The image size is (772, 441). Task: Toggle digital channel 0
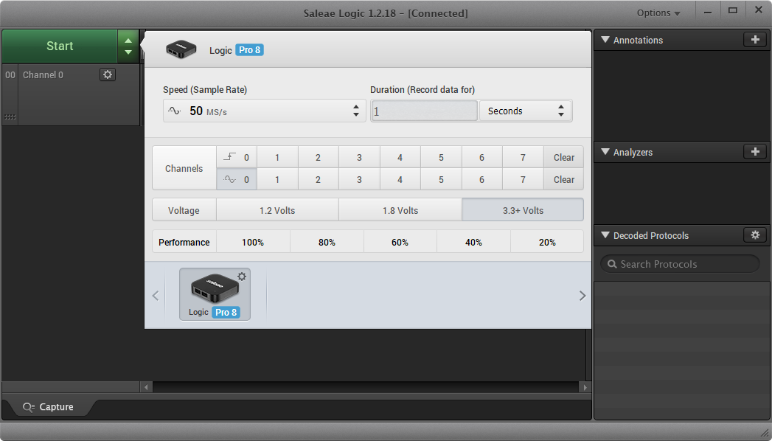(x=237, y=157)
